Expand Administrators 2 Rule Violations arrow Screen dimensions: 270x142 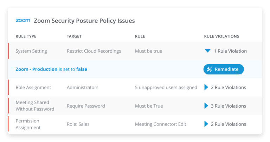pos(206,87)
